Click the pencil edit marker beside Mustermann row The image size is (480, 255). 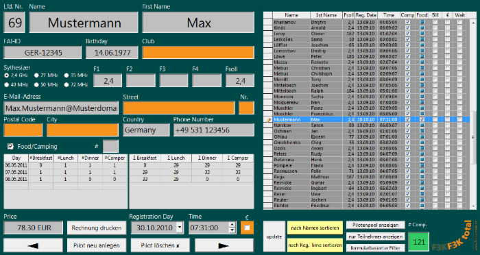pyautogui.click(x=269, y=120)
